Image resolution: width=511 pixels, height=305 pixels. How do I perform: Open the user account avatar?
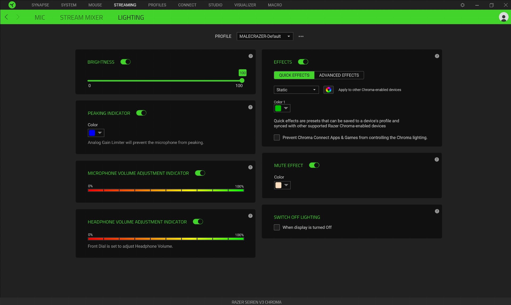pos(504,17)
